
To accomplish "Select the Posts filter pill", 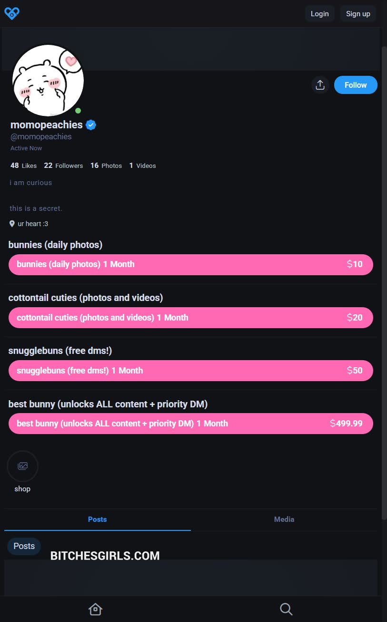I will pyautogui.click(x=24, y=546).
